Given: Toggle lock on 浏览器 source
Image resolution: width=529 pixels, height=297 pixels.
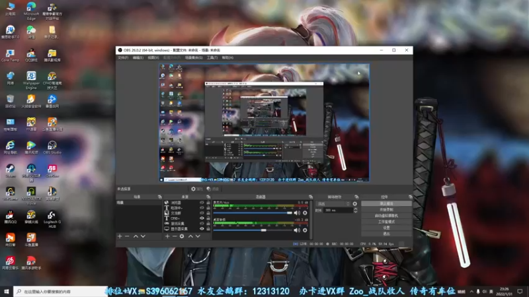Looking at the screenshot, I should [x=208, y=203].
